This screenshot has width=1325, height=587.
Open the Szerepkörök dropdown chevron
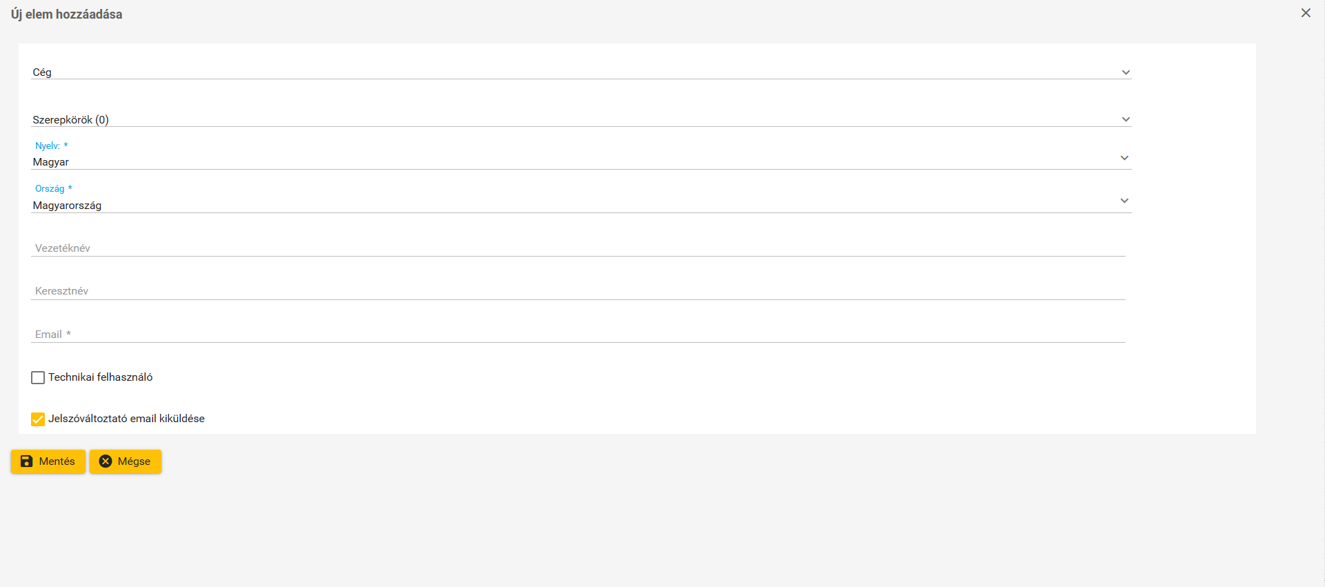coord(1125,119)
